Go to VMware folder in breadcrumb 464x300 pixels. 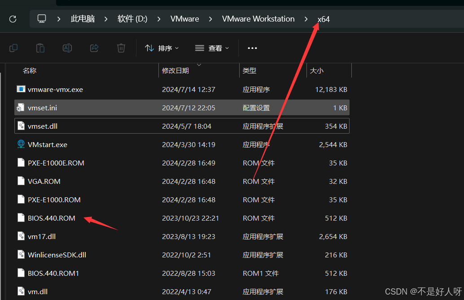click(184, 19)
